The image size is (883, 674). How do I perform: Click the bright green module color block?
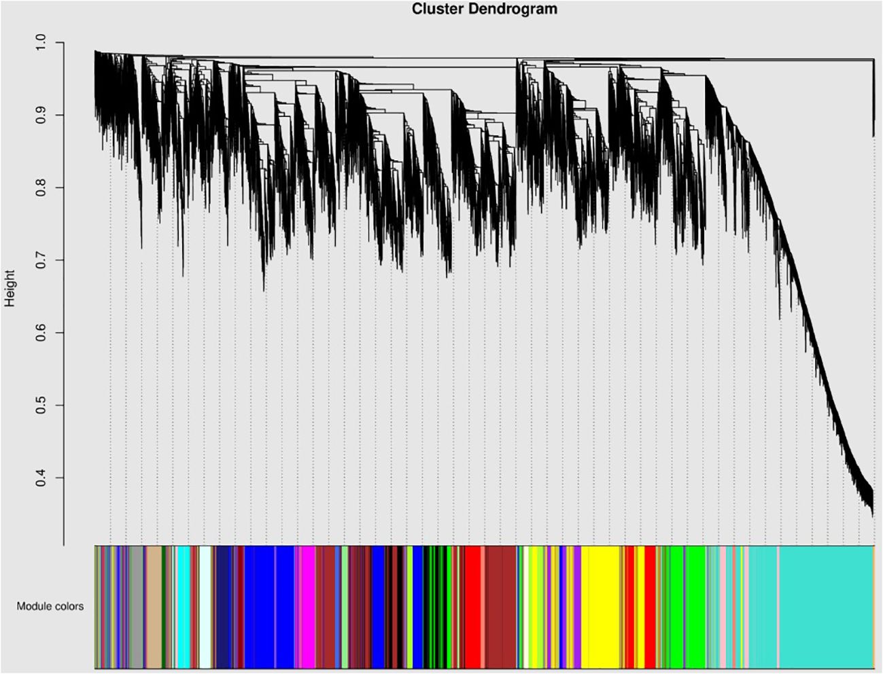(x=695, y=606)
